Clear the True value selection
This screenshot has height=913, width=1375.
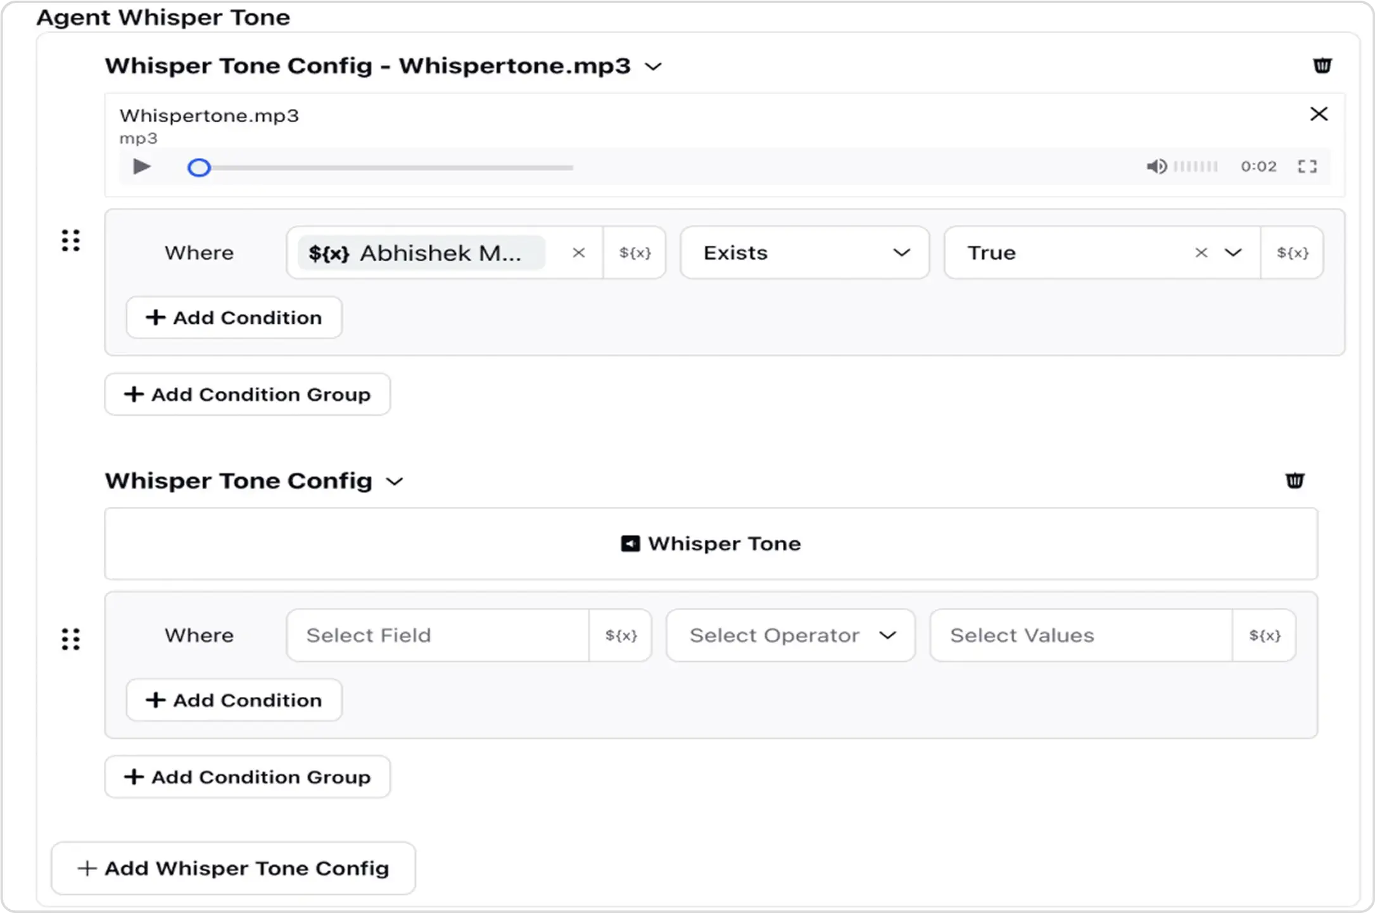[1201, 253]
